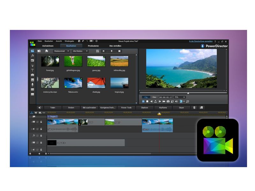Open the Transition Room icon
The width and height of the screenshot is (255, 191).
pyautogui.click(x=33, y=75)
